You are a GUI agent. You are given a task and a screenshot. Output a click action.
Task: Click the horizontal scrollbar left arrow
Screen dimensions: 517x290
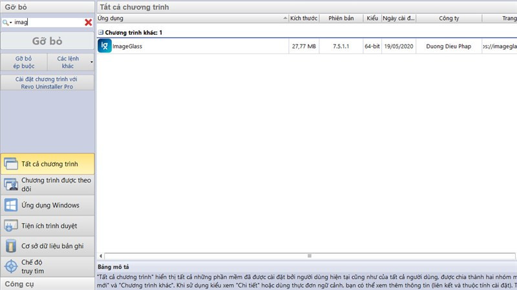tap(101, 256)
